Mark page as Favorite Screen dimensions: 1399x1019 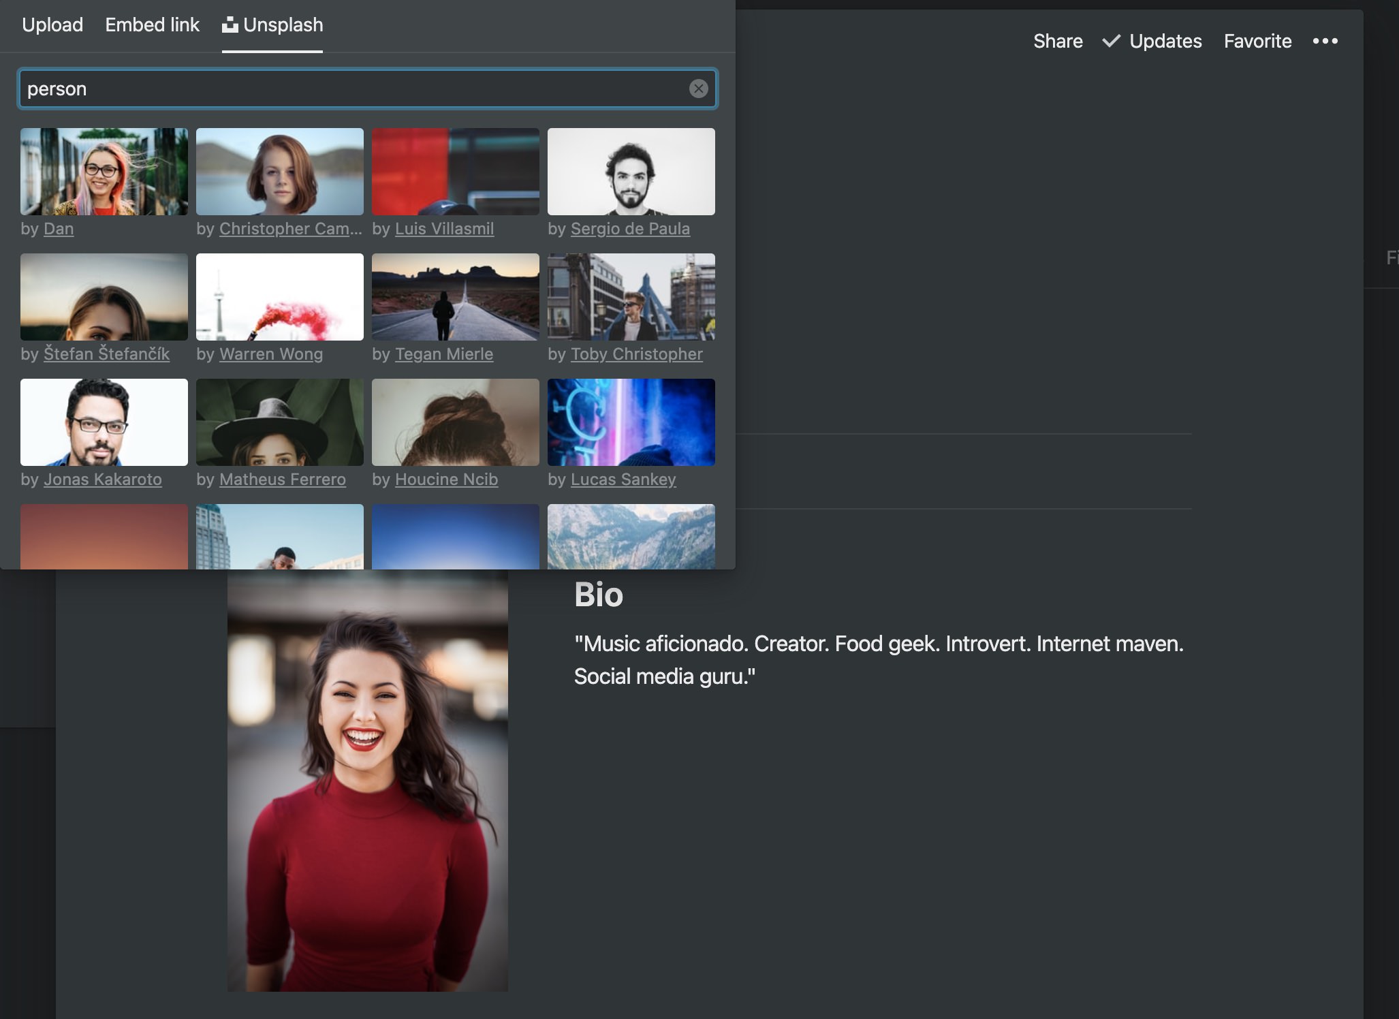[1257, 41]
